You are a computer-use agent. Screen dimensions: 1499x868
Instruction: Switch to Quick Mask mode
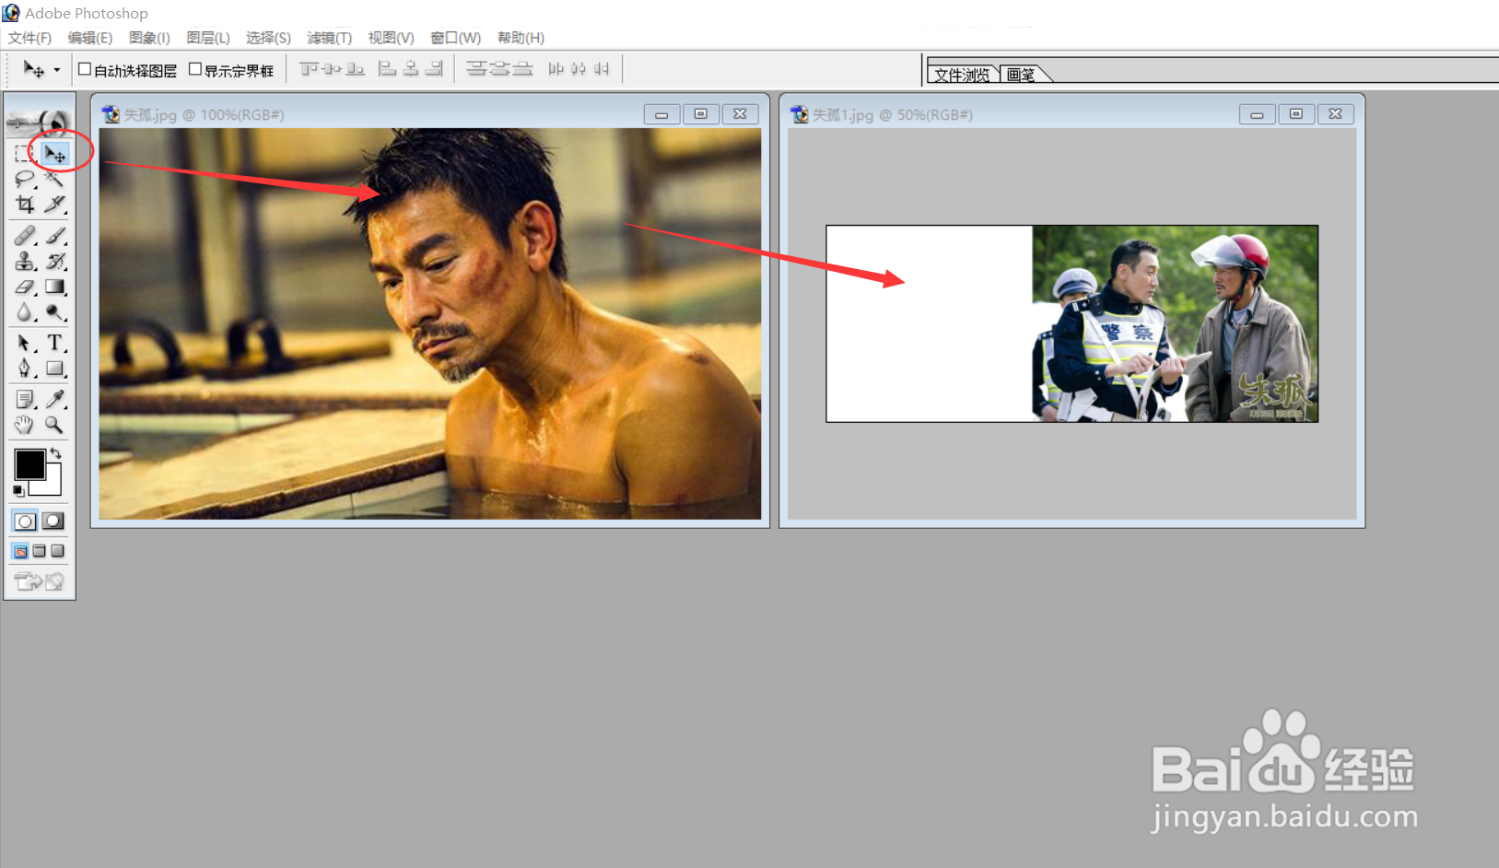tap(54, 521)
